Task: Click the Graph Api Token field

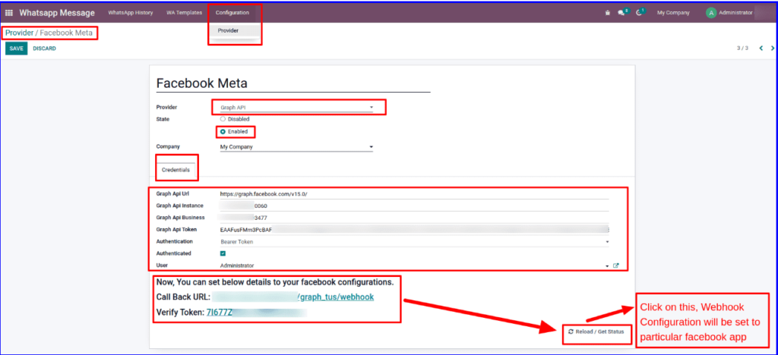Action: tap(414, 230)
